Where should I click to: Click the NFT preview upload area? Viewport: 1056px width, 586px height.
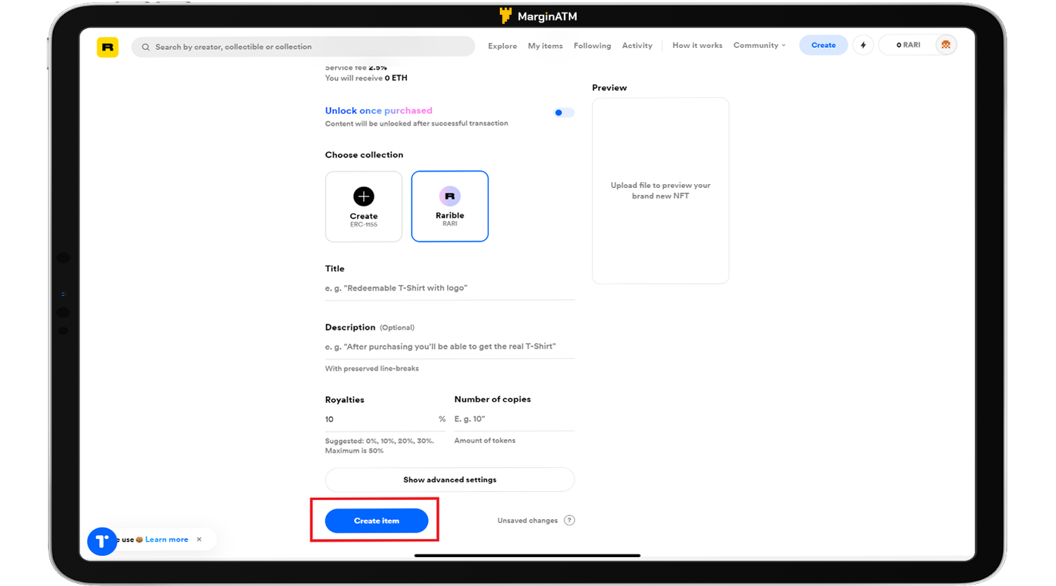click(x=660, y=191)
